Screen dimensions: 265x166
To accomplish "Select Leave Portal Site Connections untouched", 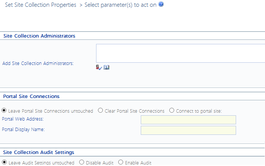I will pos(4,110).
